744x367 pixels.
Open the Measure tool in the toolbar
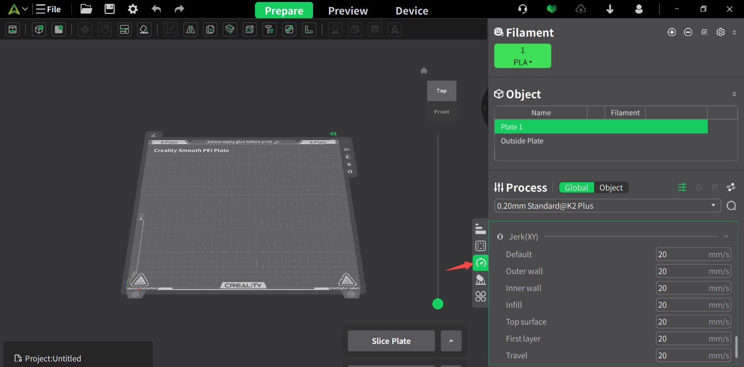pyautogui.click(x=309, y=29)
